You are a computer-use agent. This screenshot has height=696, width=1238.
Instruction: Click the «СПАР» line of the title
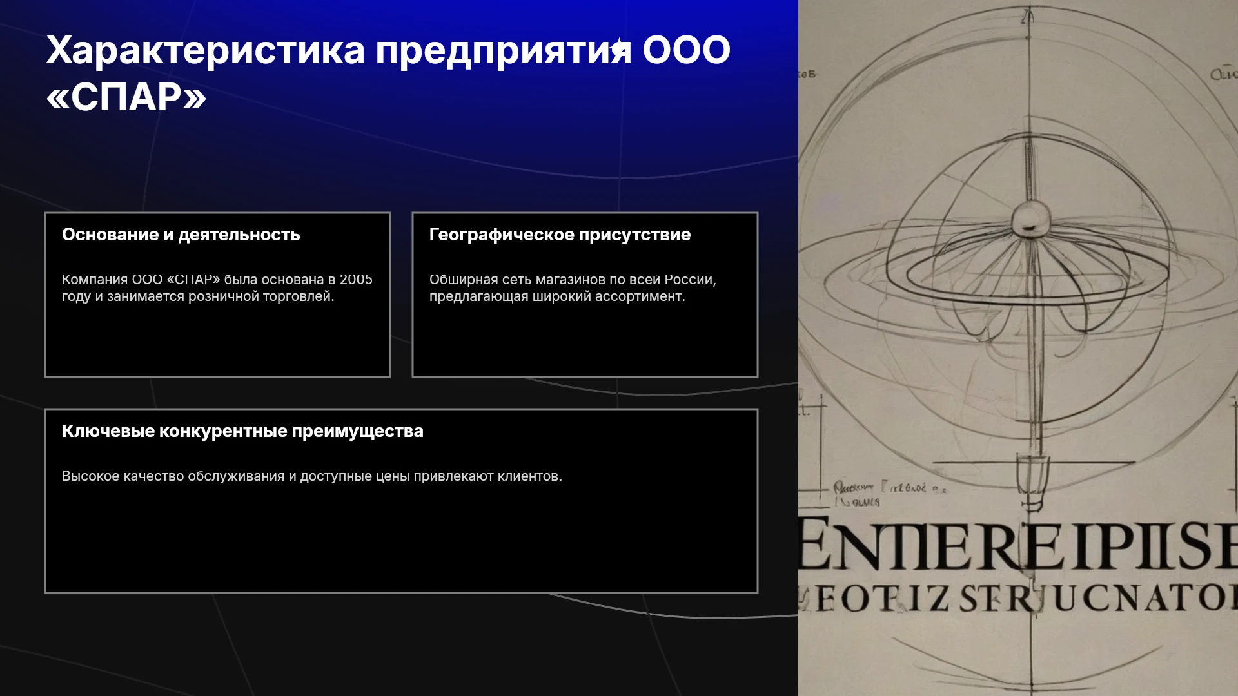click(x=126, y=97)
